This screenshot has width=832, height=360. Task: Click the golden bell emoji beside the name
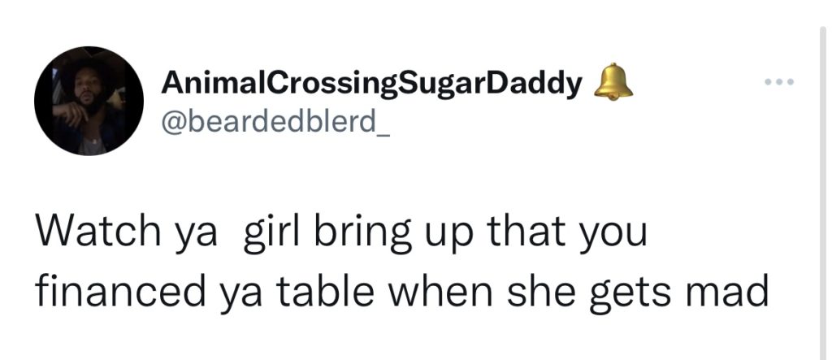pyautogui.click(x=614, y=83)
